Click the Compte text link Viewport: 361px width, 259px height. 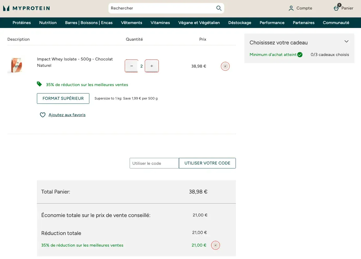[304, 8]
